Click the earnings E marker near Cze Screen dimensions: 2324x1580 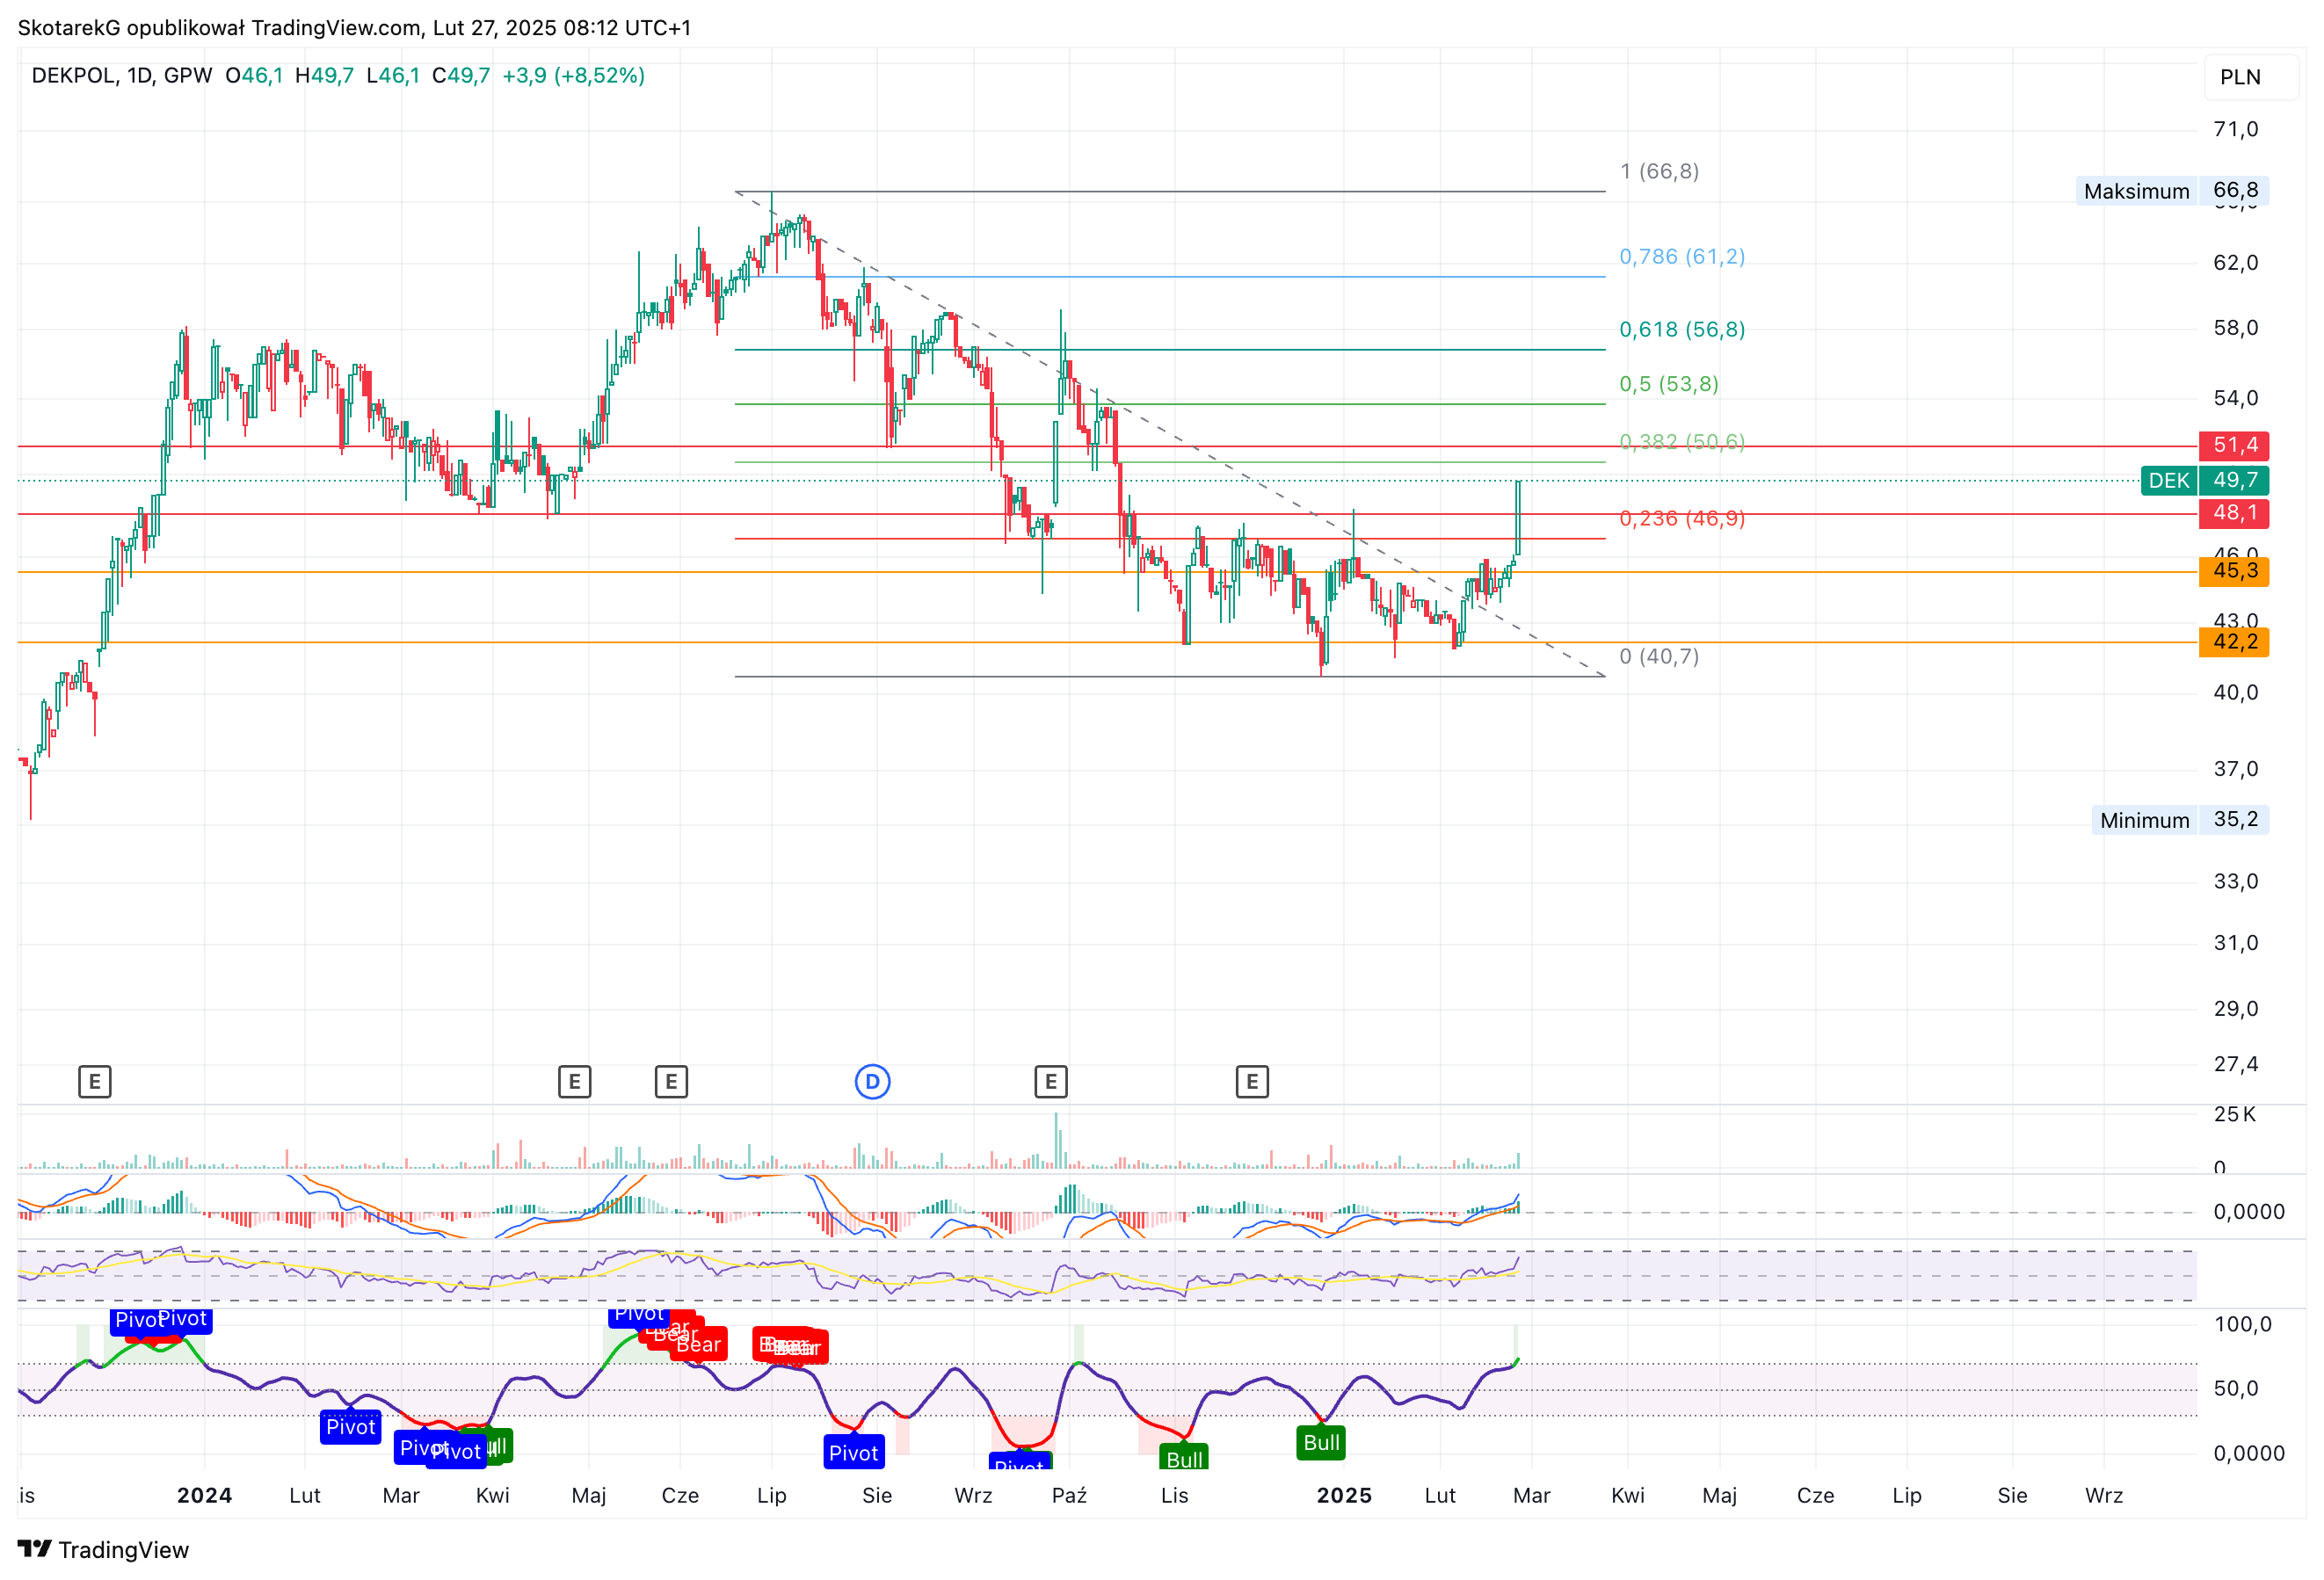[x=671, y=1081]
